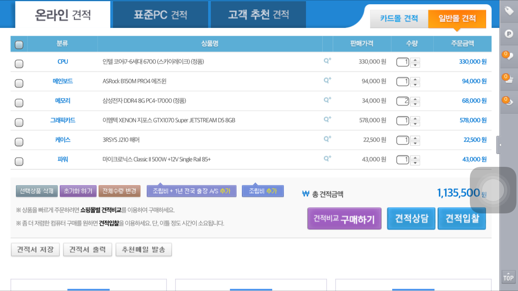Click the P point icon in the sidebar
The height and width of the screenshot is (291, 518).
pos(509,33)
